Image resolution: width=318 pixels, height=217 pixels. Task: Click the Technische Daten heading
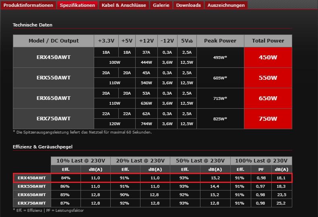(x=33, y=25)
